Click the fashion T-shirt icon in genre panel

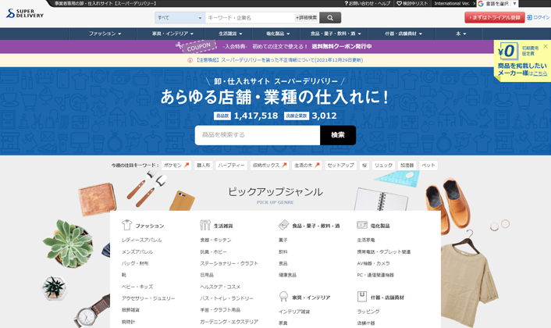pos(126,225)
